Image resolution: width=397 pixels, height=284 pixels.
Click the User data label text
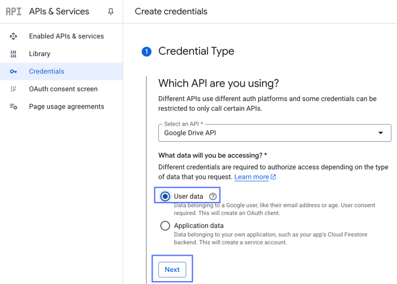coord(188,196)
